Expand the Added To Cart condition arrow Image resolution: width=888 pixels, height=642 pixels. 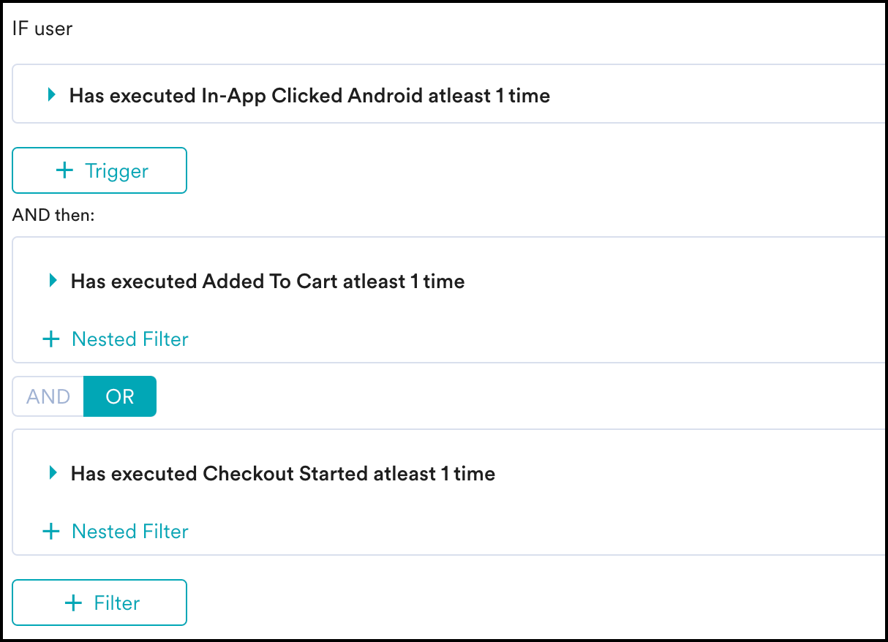tap(52, 281)
